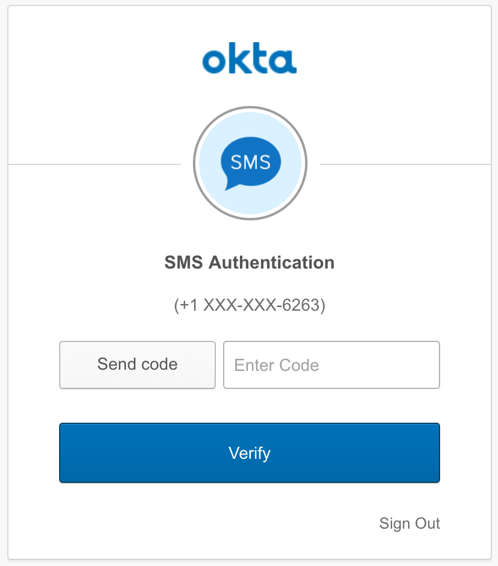This screenshot has width=498, height=566.
Task: Select the light blue SMS factor circle
Action: click(250, 163)
